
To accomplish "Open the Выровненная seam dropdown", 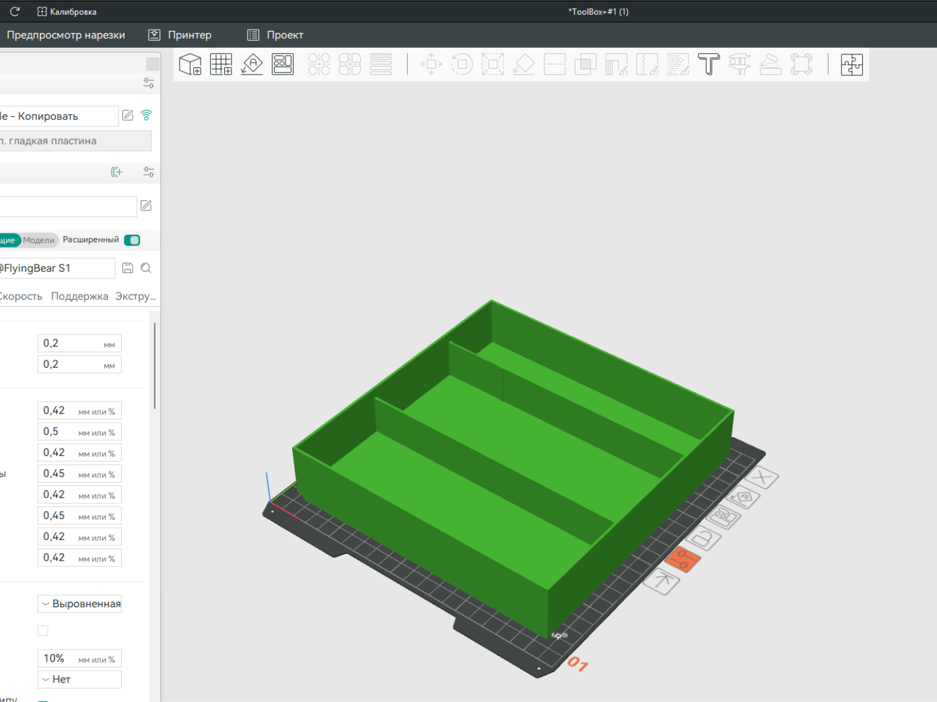I will pos(79,604).
